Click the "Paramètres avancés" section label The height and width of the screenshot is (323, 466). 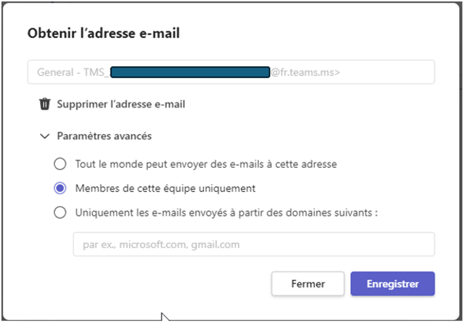pos(104,136)
